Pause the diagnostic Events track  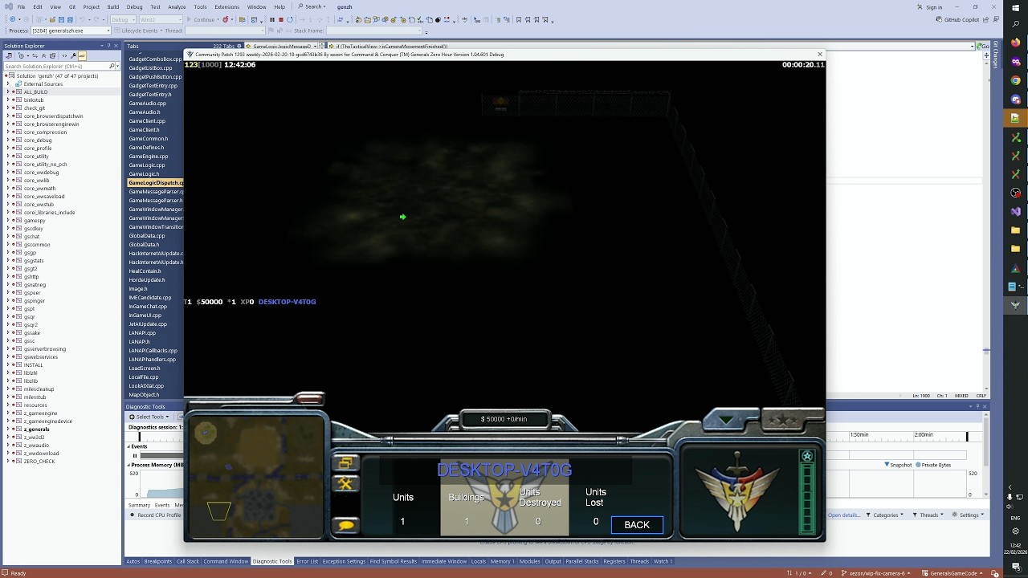point(135,455)
